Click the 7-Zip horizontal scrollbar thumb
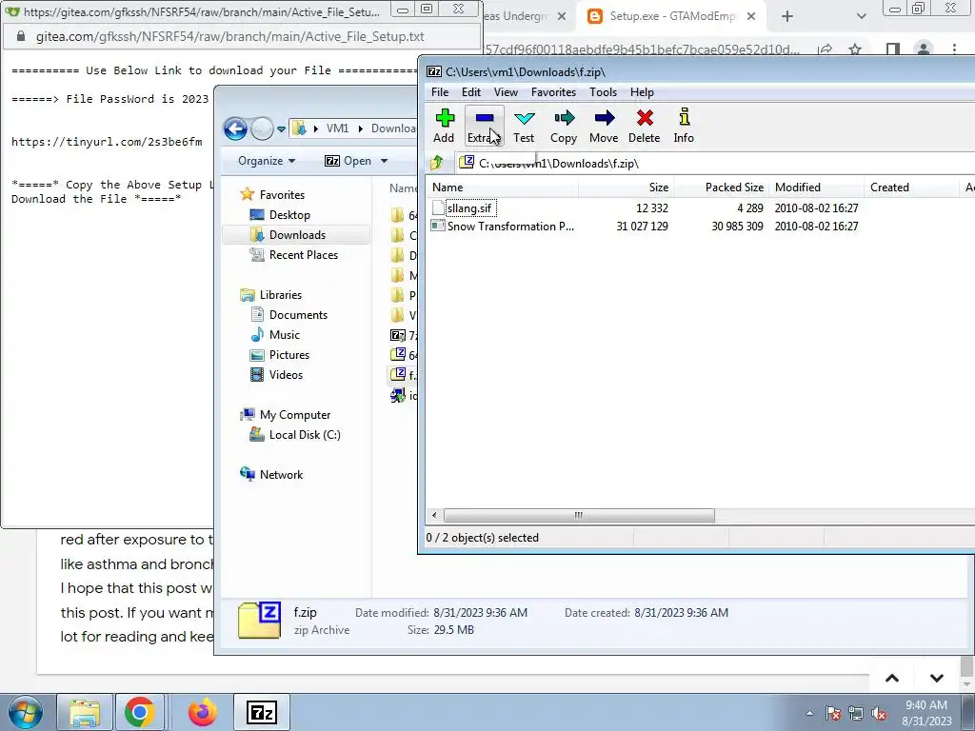 [579, 515]
